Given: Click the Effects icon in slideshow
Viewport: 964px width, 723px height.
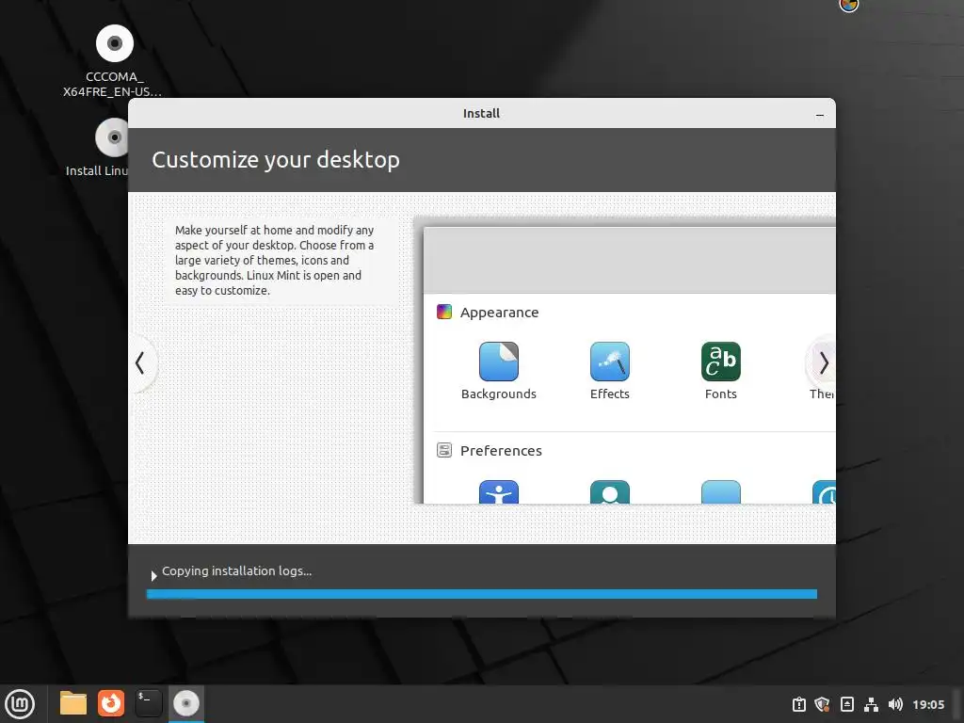Looking at the screenshot, I should (609, 361).
